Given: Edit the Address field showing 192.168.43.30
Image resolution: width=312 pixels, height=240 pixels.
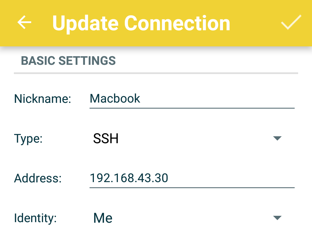Looking at the screenshot, I should 129,178.
